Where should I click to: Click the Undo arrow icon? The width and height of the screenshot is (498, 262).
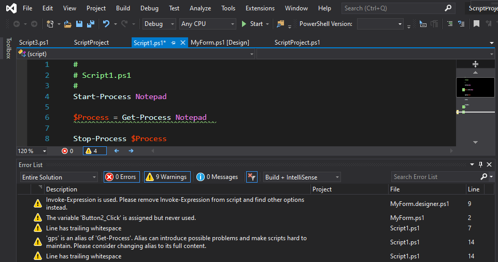(x=106, y=24)
